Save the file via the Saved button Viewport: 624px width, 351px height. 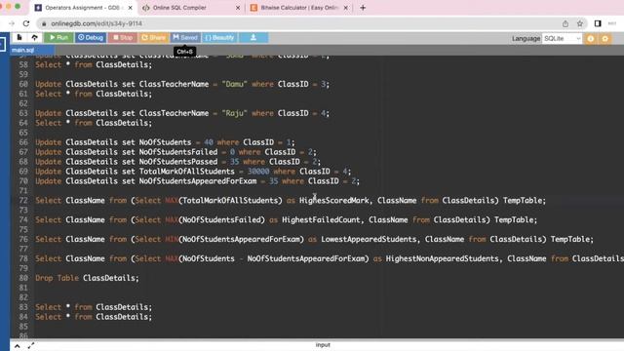(185, 37)
